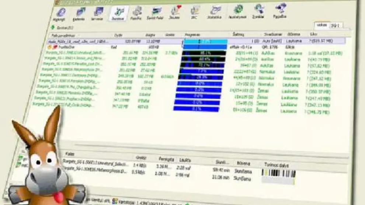Sort by the file name column header
The width and height of the screenshot is (365, 205).
pyautogui.click(x=74, y=35)
